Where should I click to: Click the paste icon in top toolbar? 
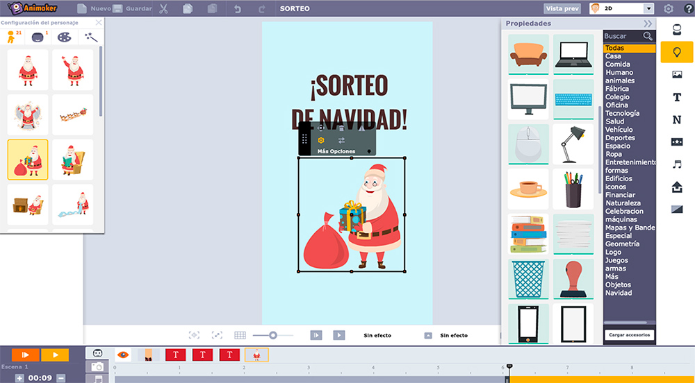tap(212, 8)
